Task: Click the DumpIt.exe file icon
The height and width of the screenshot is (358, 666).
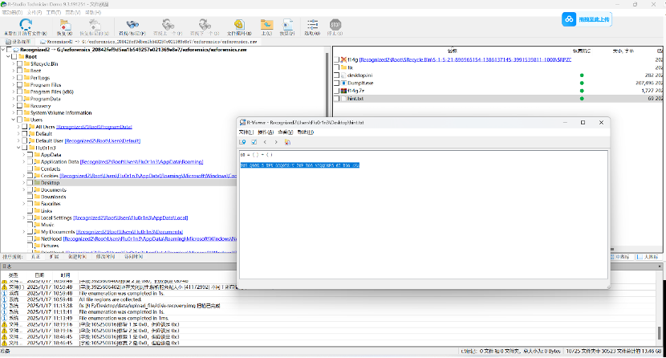Action: click(343, 83)
